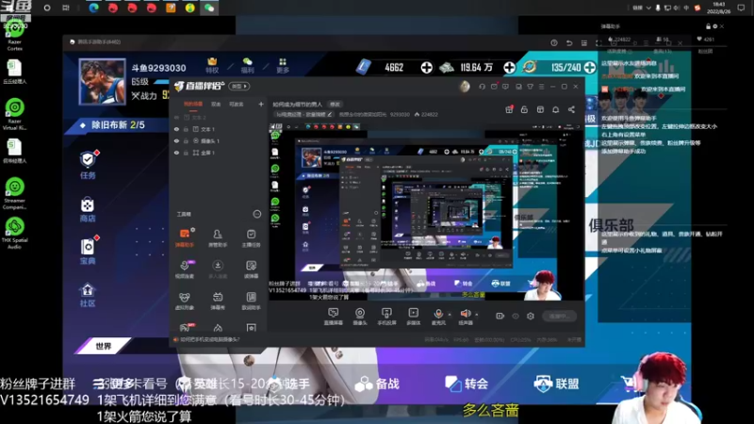
Task: Open 宝典 in the game window sidebar
Action: click(88, 252)
